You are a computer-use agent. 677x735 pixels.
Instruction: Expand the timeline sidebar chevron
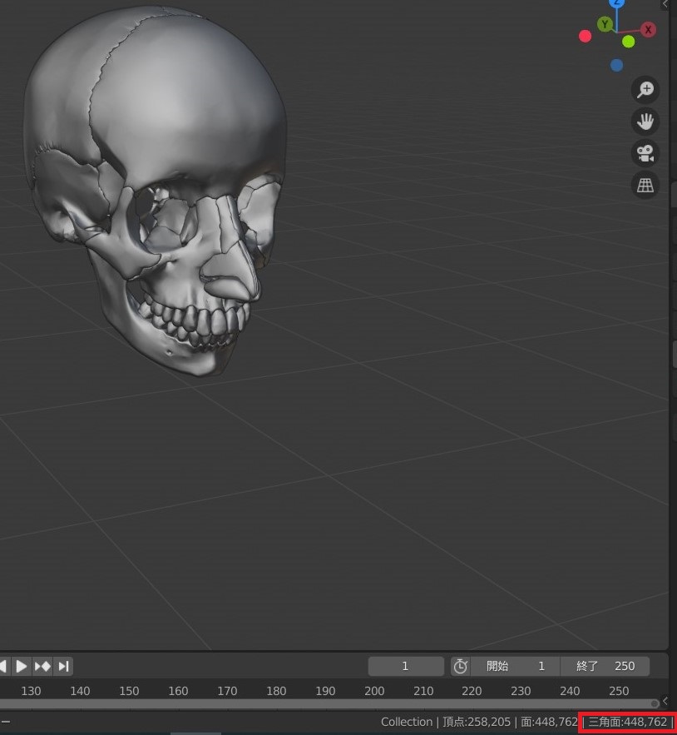coord(665,701)
